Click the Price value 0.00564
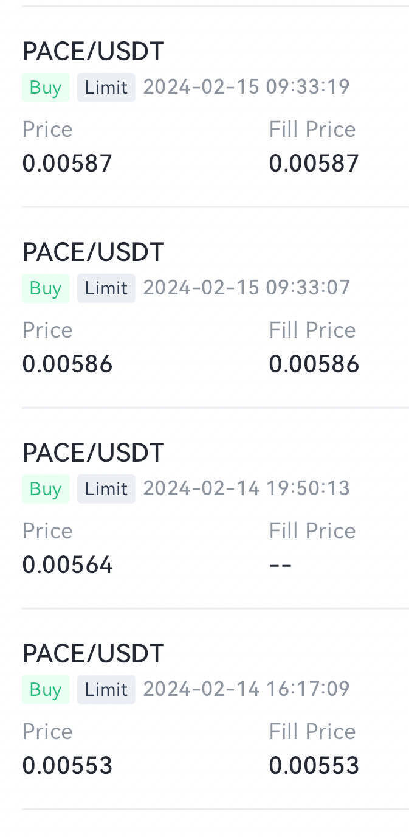Viewport: 409px width, 837px height. click(67, 565)
